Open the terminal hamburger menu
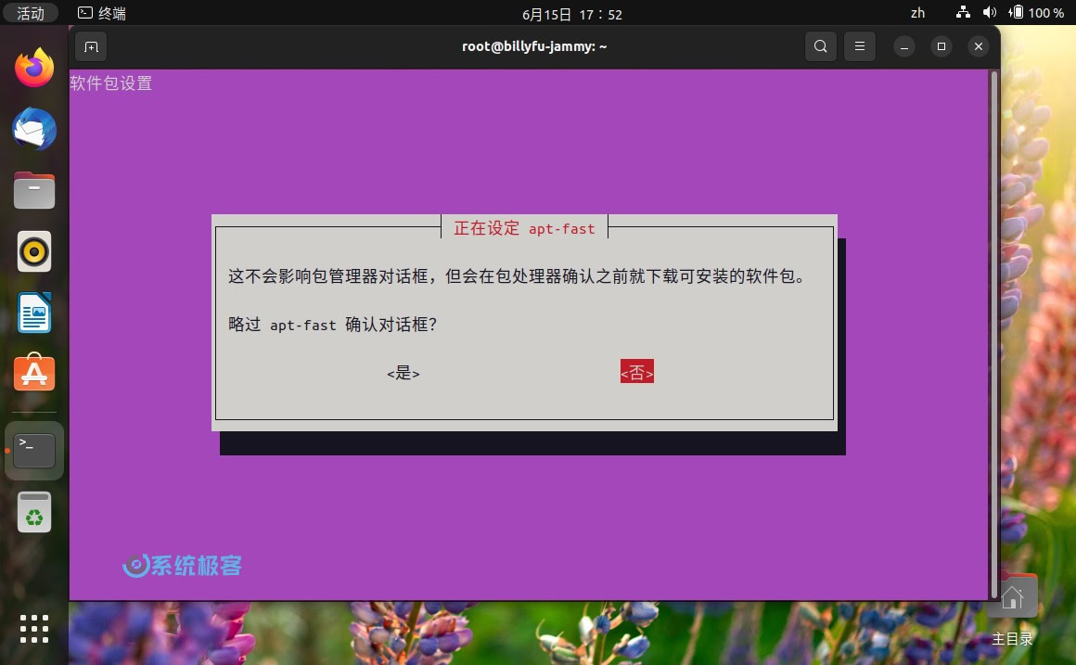This screenshot has width=1076, height=665. click(x=859, y=46)
